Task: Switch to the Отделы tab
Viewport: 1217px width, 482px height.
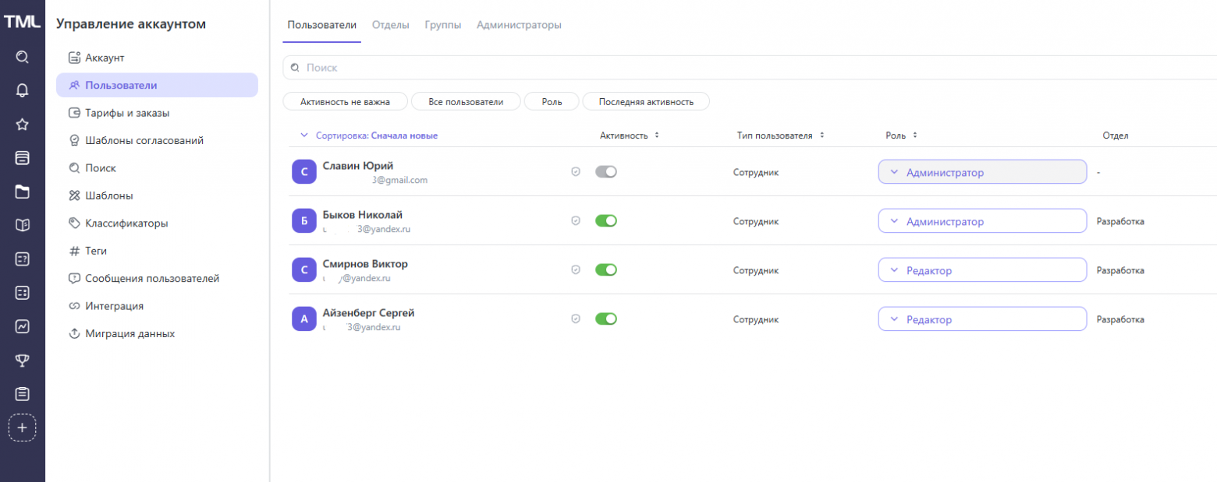Action: tap(392, 24)
